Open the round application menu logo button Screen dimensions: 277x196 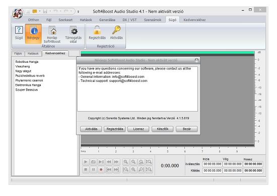[x=18, y=14]
